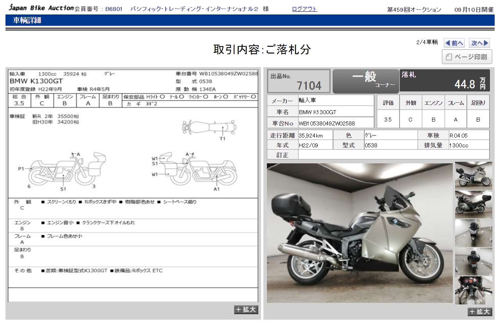Click the large main motorcycle photo
This screenshot has height=322, width=497.
click(359, 233)
